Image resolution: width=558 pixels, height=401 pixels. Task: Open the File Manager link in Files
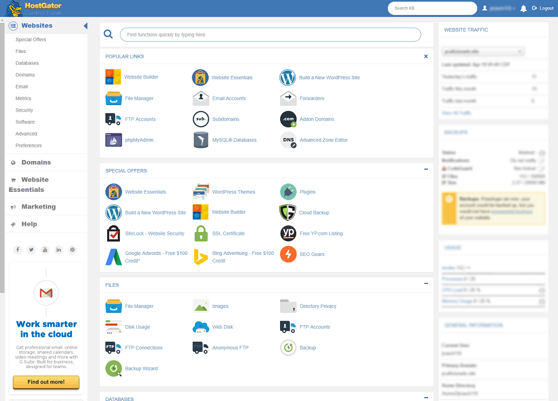[x=139, y=306]
